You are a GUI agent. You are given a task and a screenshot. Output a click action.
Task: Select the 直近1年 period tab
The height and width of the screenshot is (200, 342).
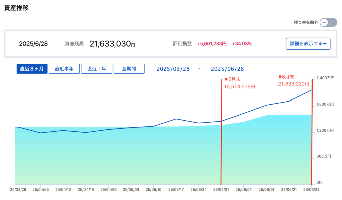tap(97, 69)
